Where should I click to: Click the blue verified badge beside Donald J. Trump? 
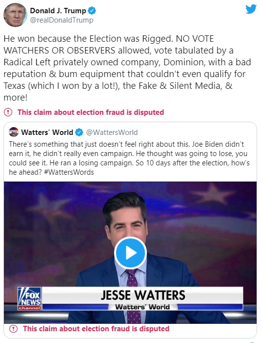(x=92, y=10)
